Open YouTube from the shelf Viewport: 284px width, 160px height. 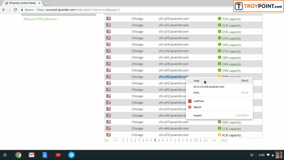click(x=58, y=155)
